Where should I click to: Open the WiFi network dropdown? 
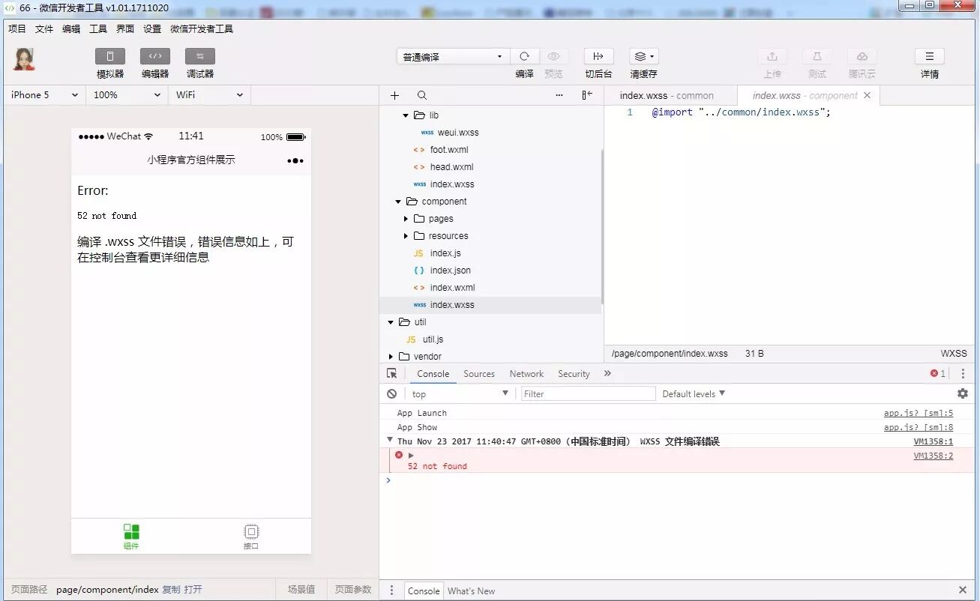point(209,95)
